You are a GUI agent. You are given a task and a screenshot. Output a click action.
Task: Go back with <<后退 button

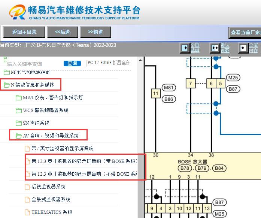coord(63,32)
